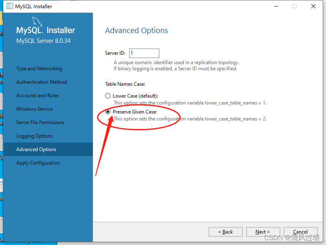Open the Logging Options step
The width and height of the screenshot is (326, 245).
click(x=35, y=136)
